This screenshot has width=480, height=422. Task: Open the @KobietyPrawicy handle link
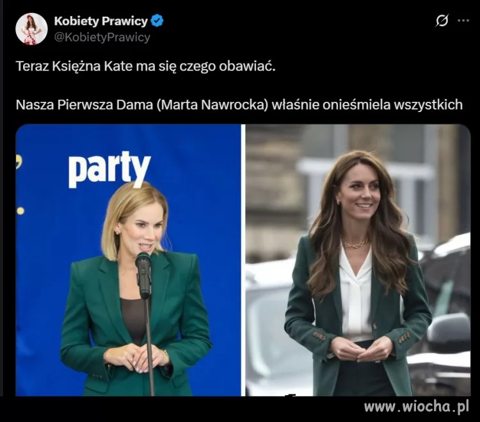click(102, 37)
